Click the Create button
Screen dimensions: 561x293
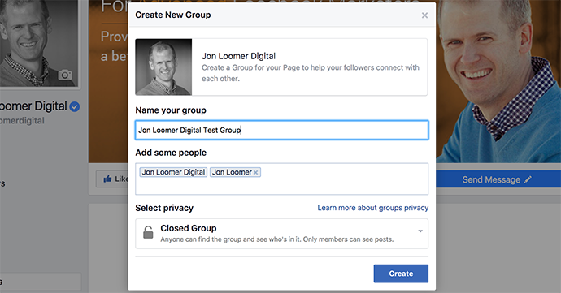(401, 274)
